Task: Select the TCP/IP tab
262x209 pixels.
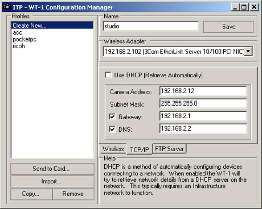Action: 140,149
